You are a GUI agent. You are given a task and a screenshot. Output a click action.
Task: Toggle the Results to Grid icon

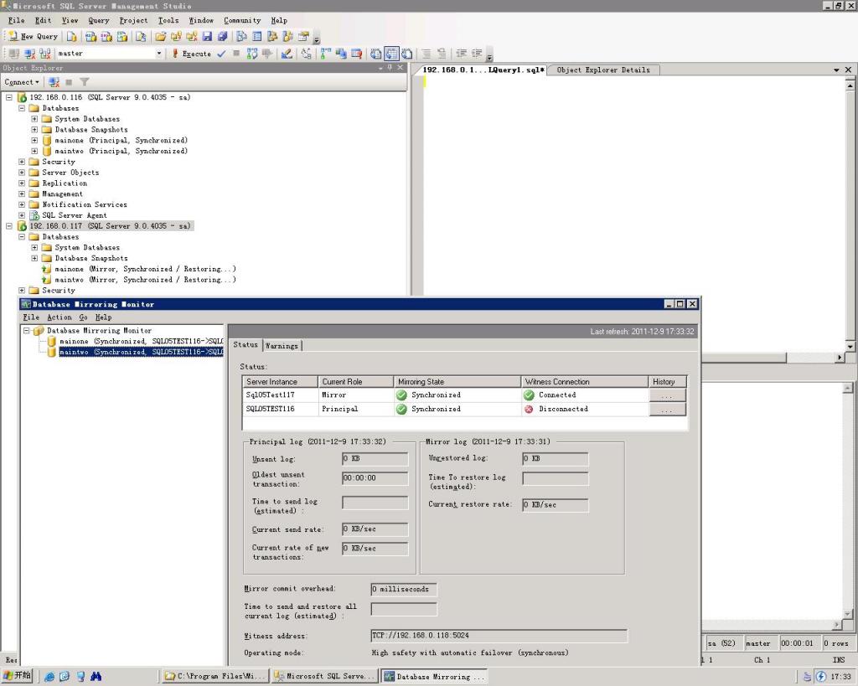tap(391, 54)
